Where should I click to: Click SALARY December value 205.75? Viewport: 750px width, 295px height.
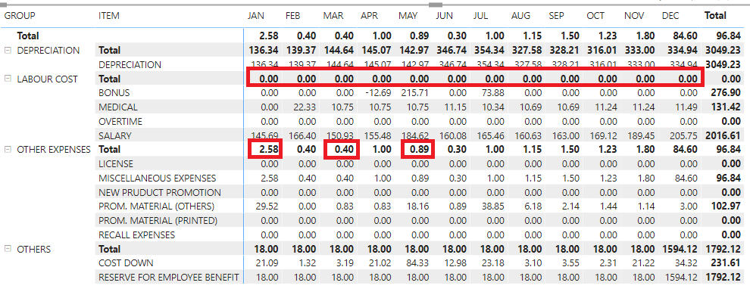(x=684, y=136)
